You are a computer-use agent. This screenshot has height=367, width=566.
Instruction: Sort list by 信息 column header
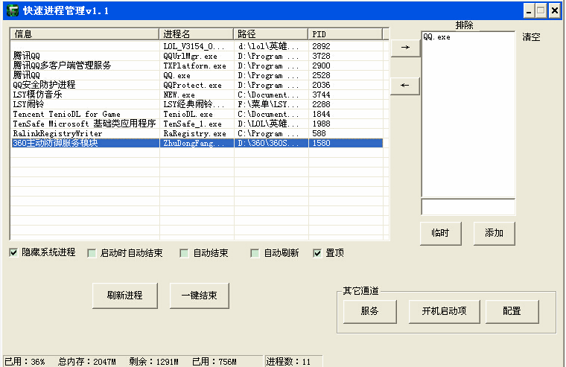point(85,34)
